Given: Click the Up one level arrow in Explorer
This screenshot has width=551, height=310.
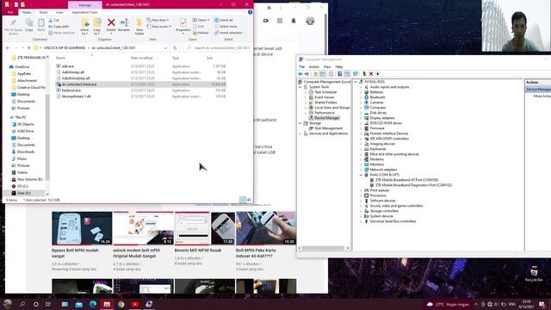Looking at the screenshot, I should click(x=28, y=48).
